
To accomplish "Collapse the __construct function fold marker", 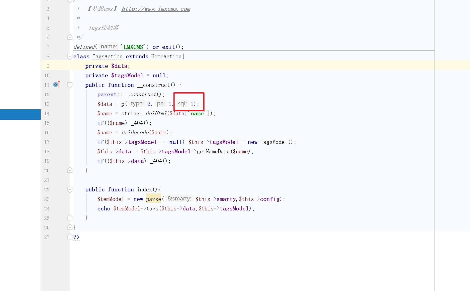I will [x=70, y=85].
